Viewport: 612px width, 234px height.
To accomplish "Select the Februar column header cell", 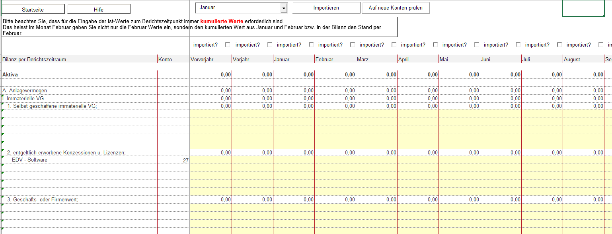I will pos(335,60).
